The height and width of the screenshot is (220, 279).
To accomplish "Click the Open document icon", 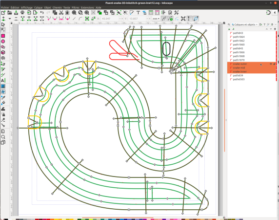I will (10, 13).
